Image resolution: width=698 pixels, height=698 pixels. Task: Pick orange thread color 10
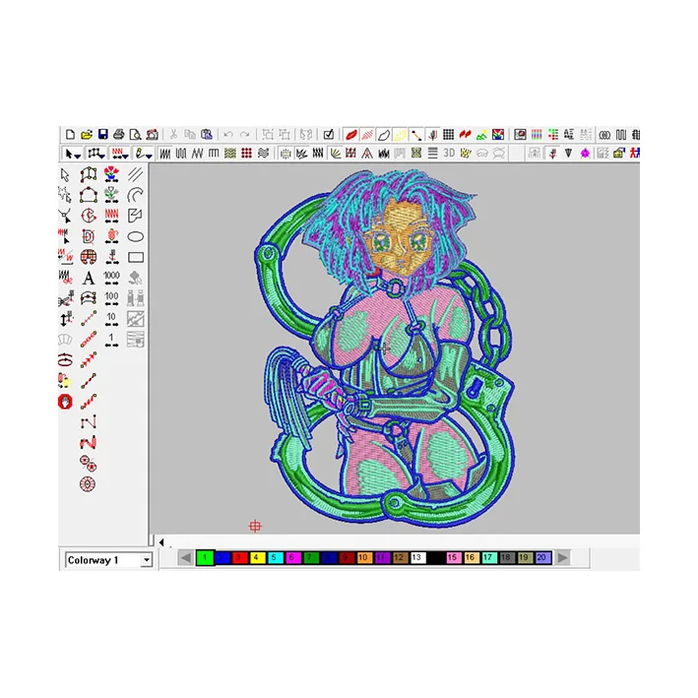click(x=364, y=557)
